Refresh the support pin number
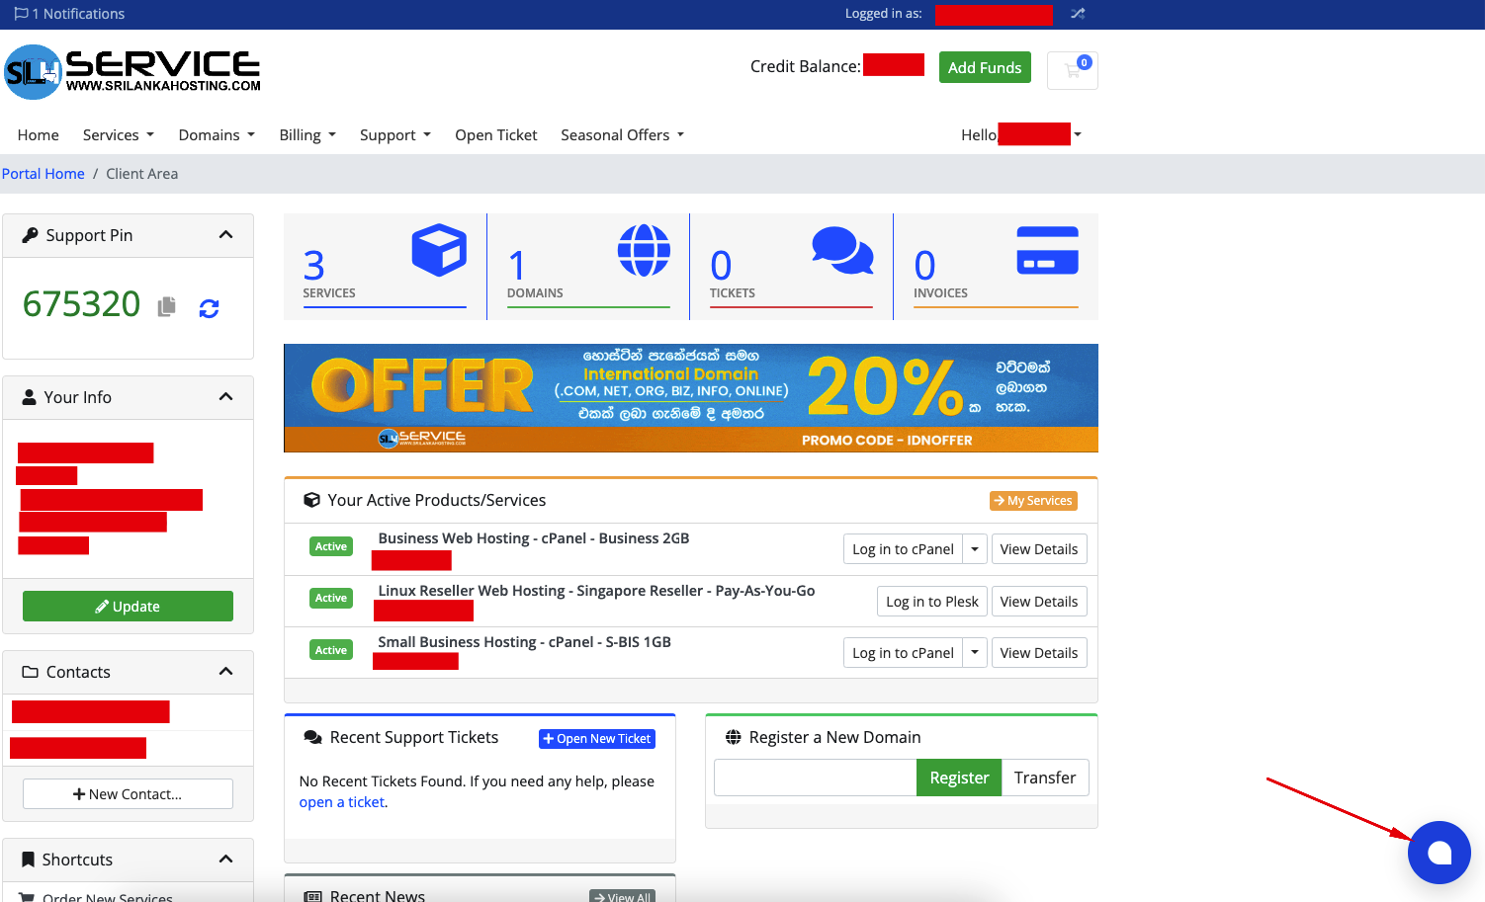The height and width of the screenshot is (902, 1485). click(x=209, y=308)
